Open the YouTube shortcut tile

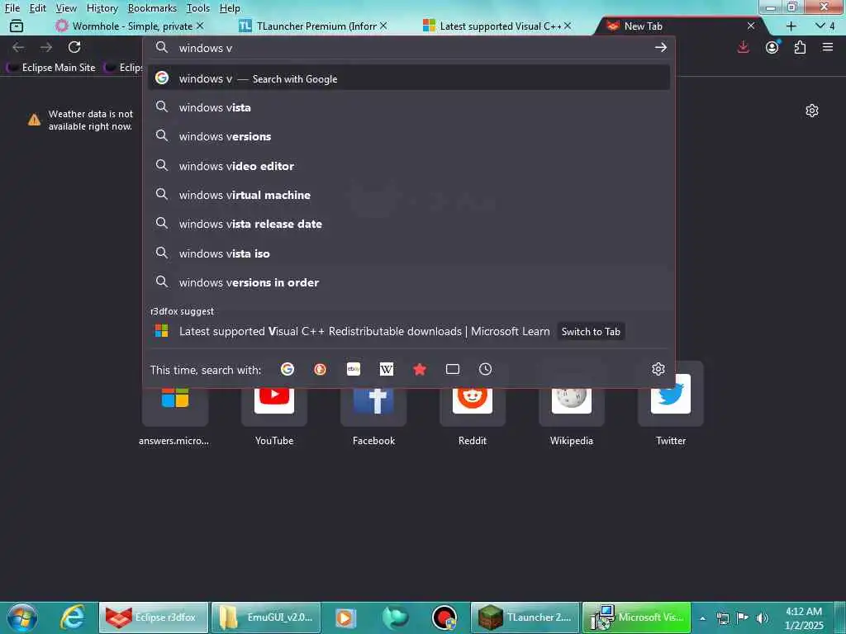point(274,408)
